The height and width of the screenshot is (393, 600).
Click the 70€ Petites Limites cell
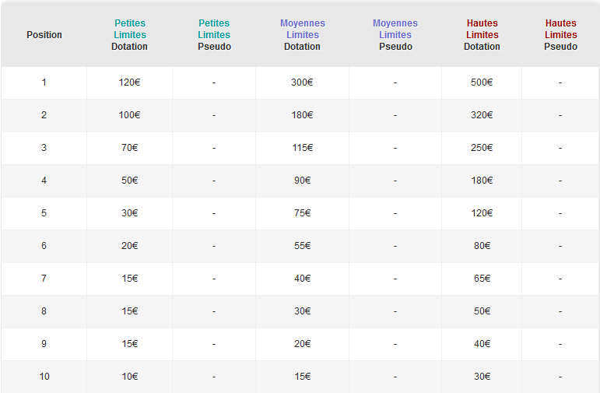[130, 148]
